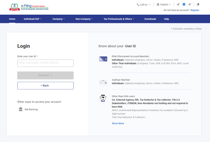The height and width of the screenshot is (142, 210).
Task: Decrease font size with A- icon
Action: (178, 5)
